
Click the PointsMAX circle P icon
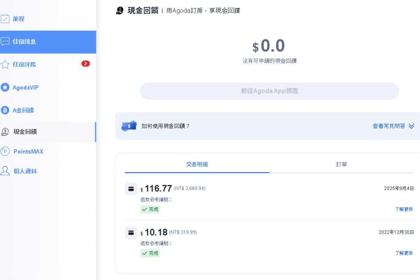[5, 151]
